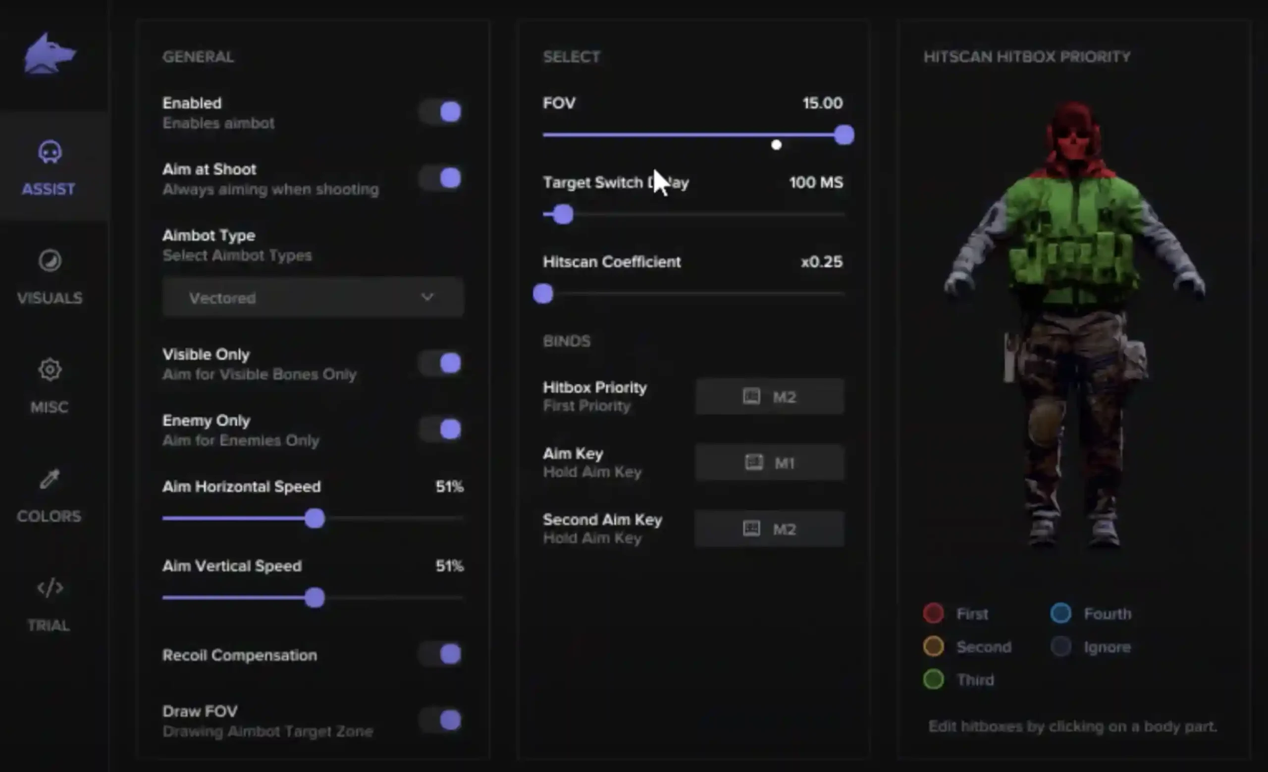Click the Hitscan Coefficient slider handle
The height and width of the screenshot is (772, 1268).
coord(543,294)
